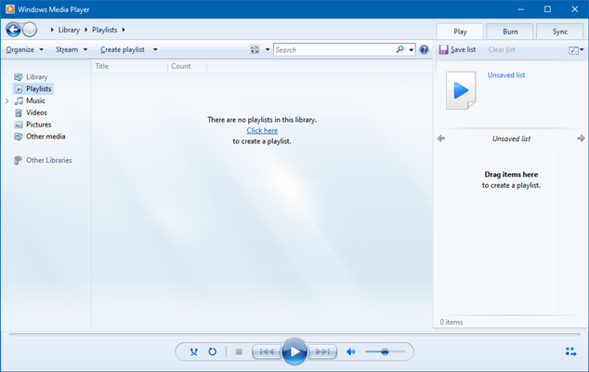This screenshot has height=372, width=589.
Task: Toggle shuffle mode
Action: (194, 352)
